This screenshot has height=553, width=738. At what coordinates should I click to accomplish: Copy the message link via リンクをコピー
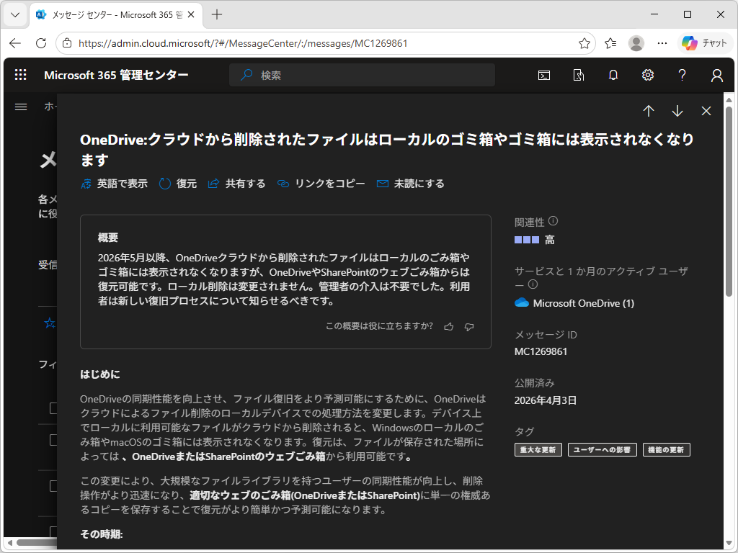(320, 184)
